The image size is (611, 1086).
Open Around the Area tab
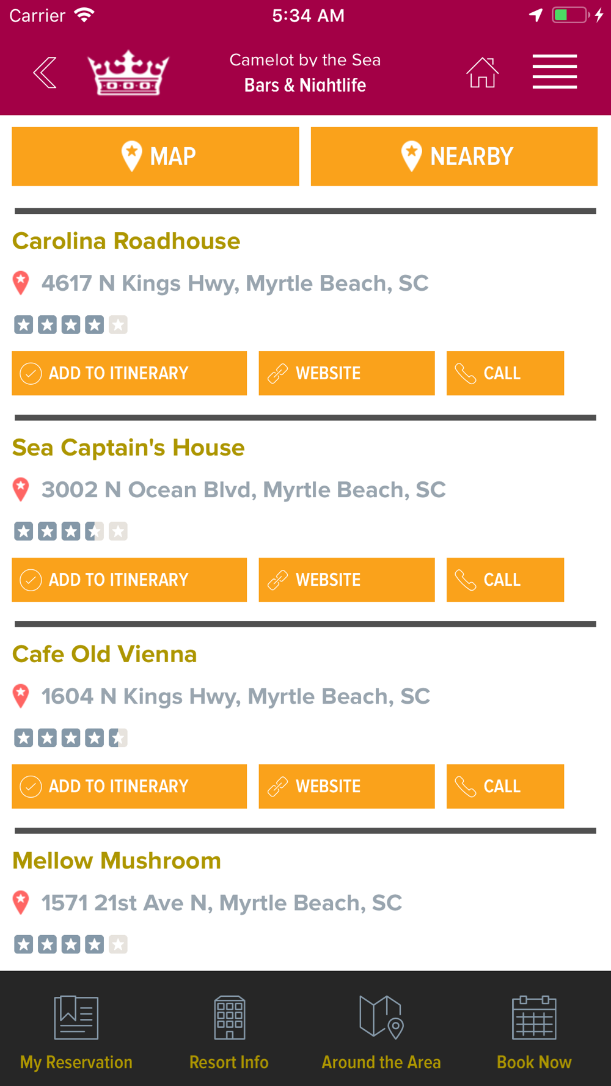pos(381,1032)
